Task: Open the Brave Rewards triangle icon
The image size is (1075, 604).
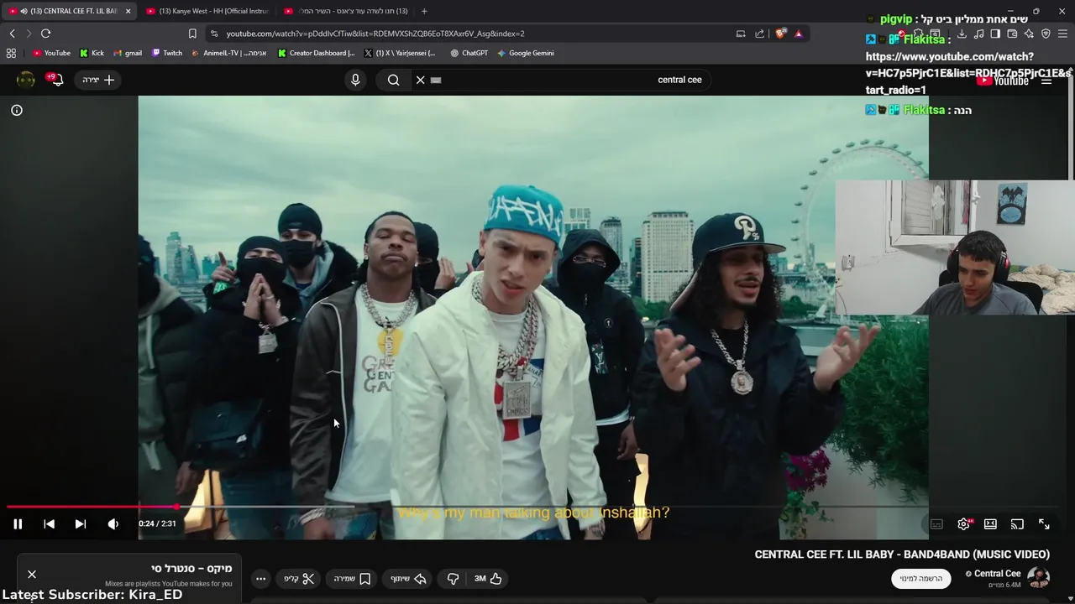Action: pos(798,34)
